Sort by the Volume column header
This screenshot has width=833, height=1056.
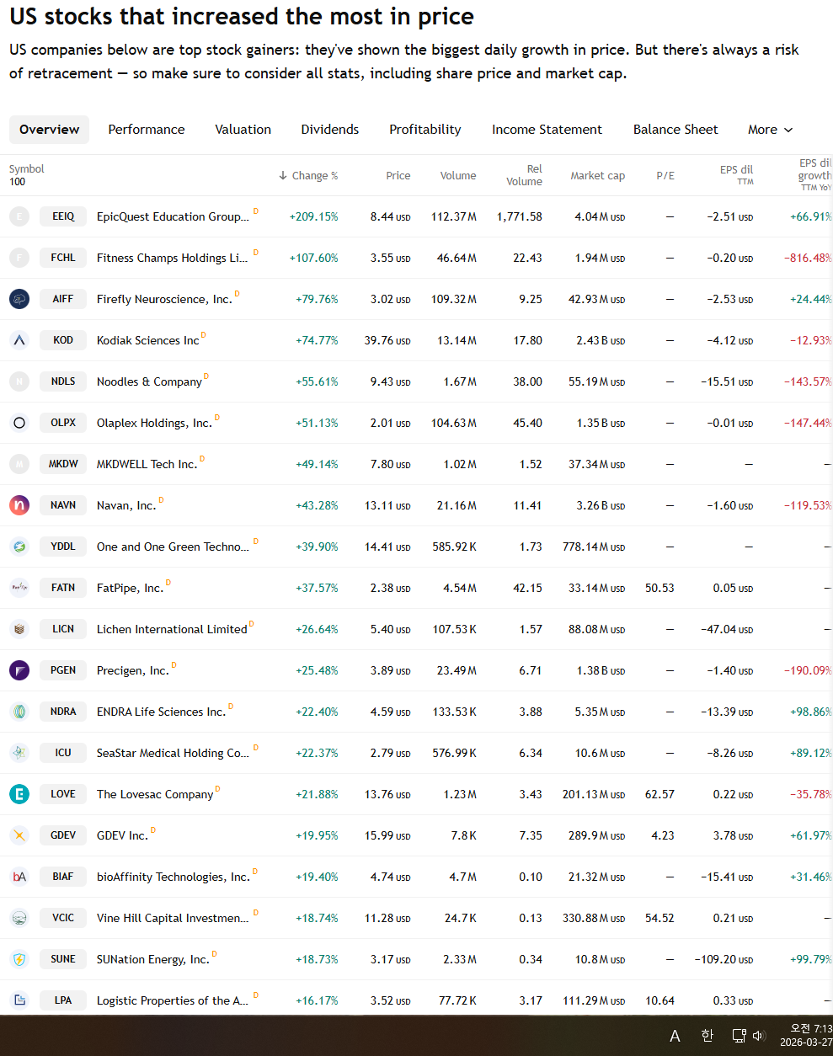[458, 176]
